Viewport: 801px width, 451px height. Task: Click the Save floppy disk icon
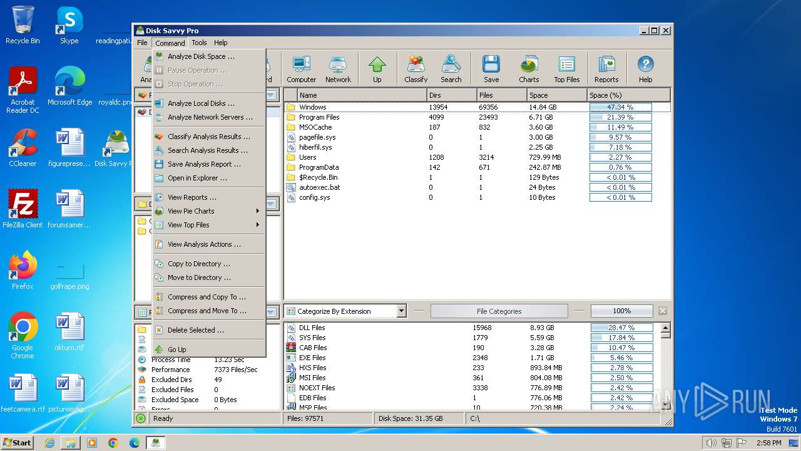click(491, 68)
